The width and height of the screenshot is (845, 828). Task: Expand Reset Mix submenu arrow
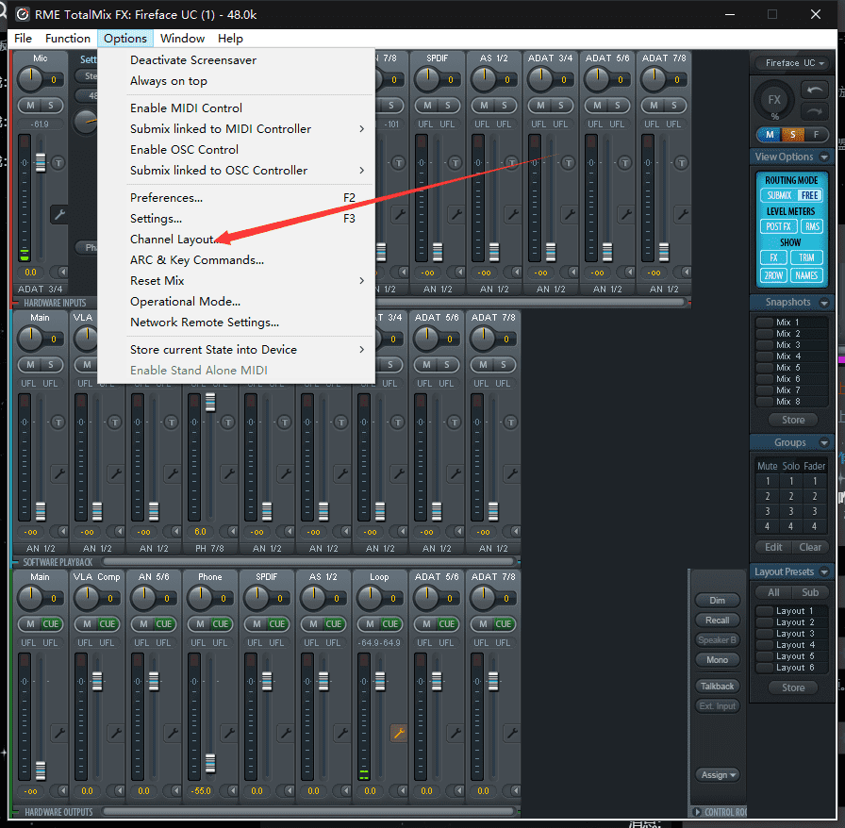[x=361, y=280]
